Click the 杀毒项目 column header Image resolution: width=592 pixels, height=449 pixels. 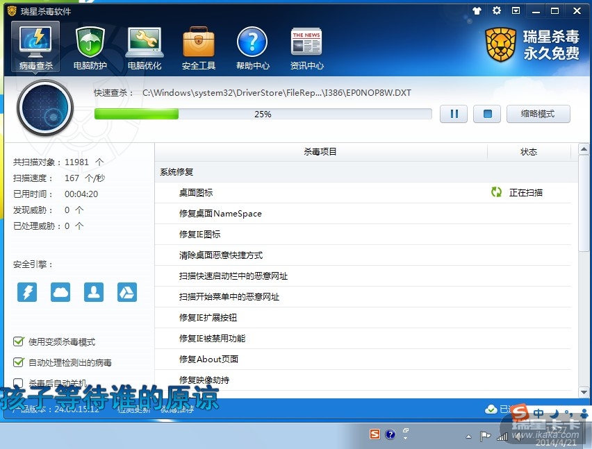320,152
